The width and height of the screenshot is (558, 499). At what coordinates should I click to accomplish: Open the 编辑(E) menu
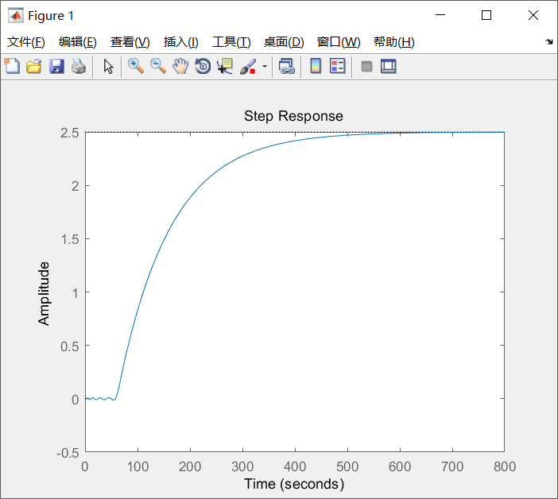pyautogui.click(x=78, y=42)
